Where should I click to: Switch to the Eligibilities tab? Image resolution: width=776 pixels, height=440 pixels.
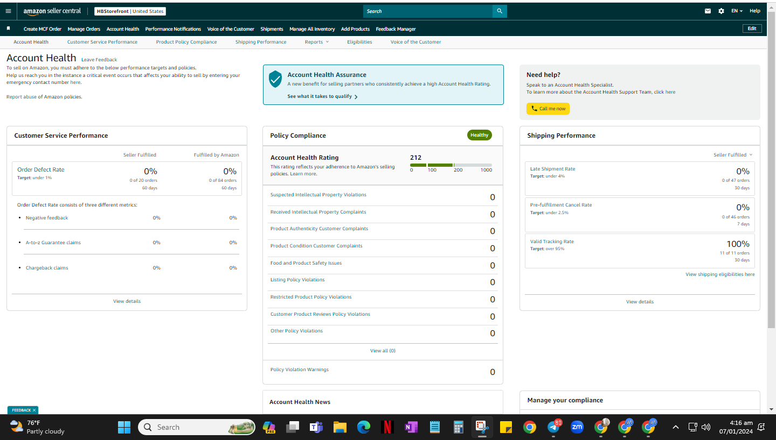[359, 42]
